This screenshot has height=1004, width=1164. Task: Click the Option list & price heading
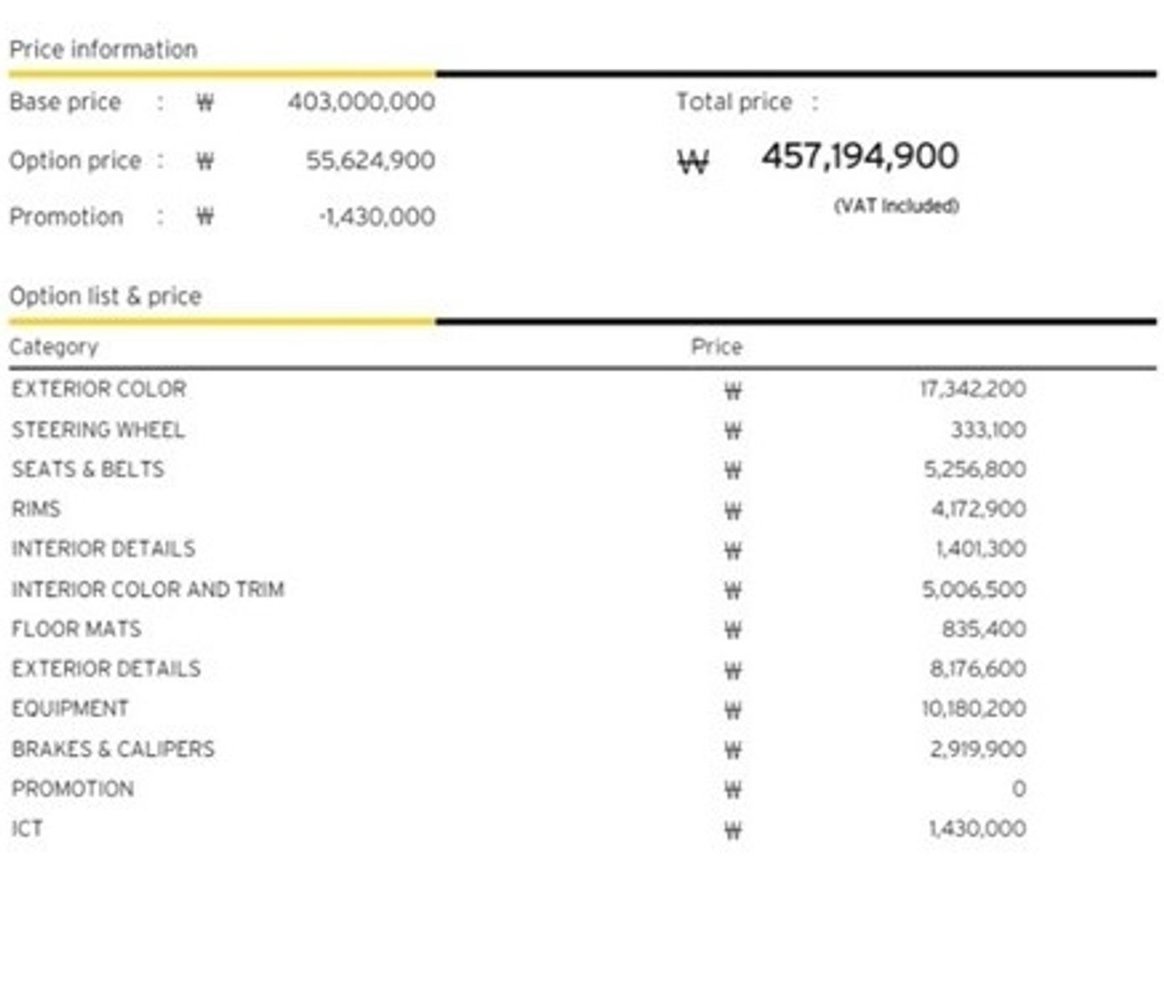click(x=105, y=296)
